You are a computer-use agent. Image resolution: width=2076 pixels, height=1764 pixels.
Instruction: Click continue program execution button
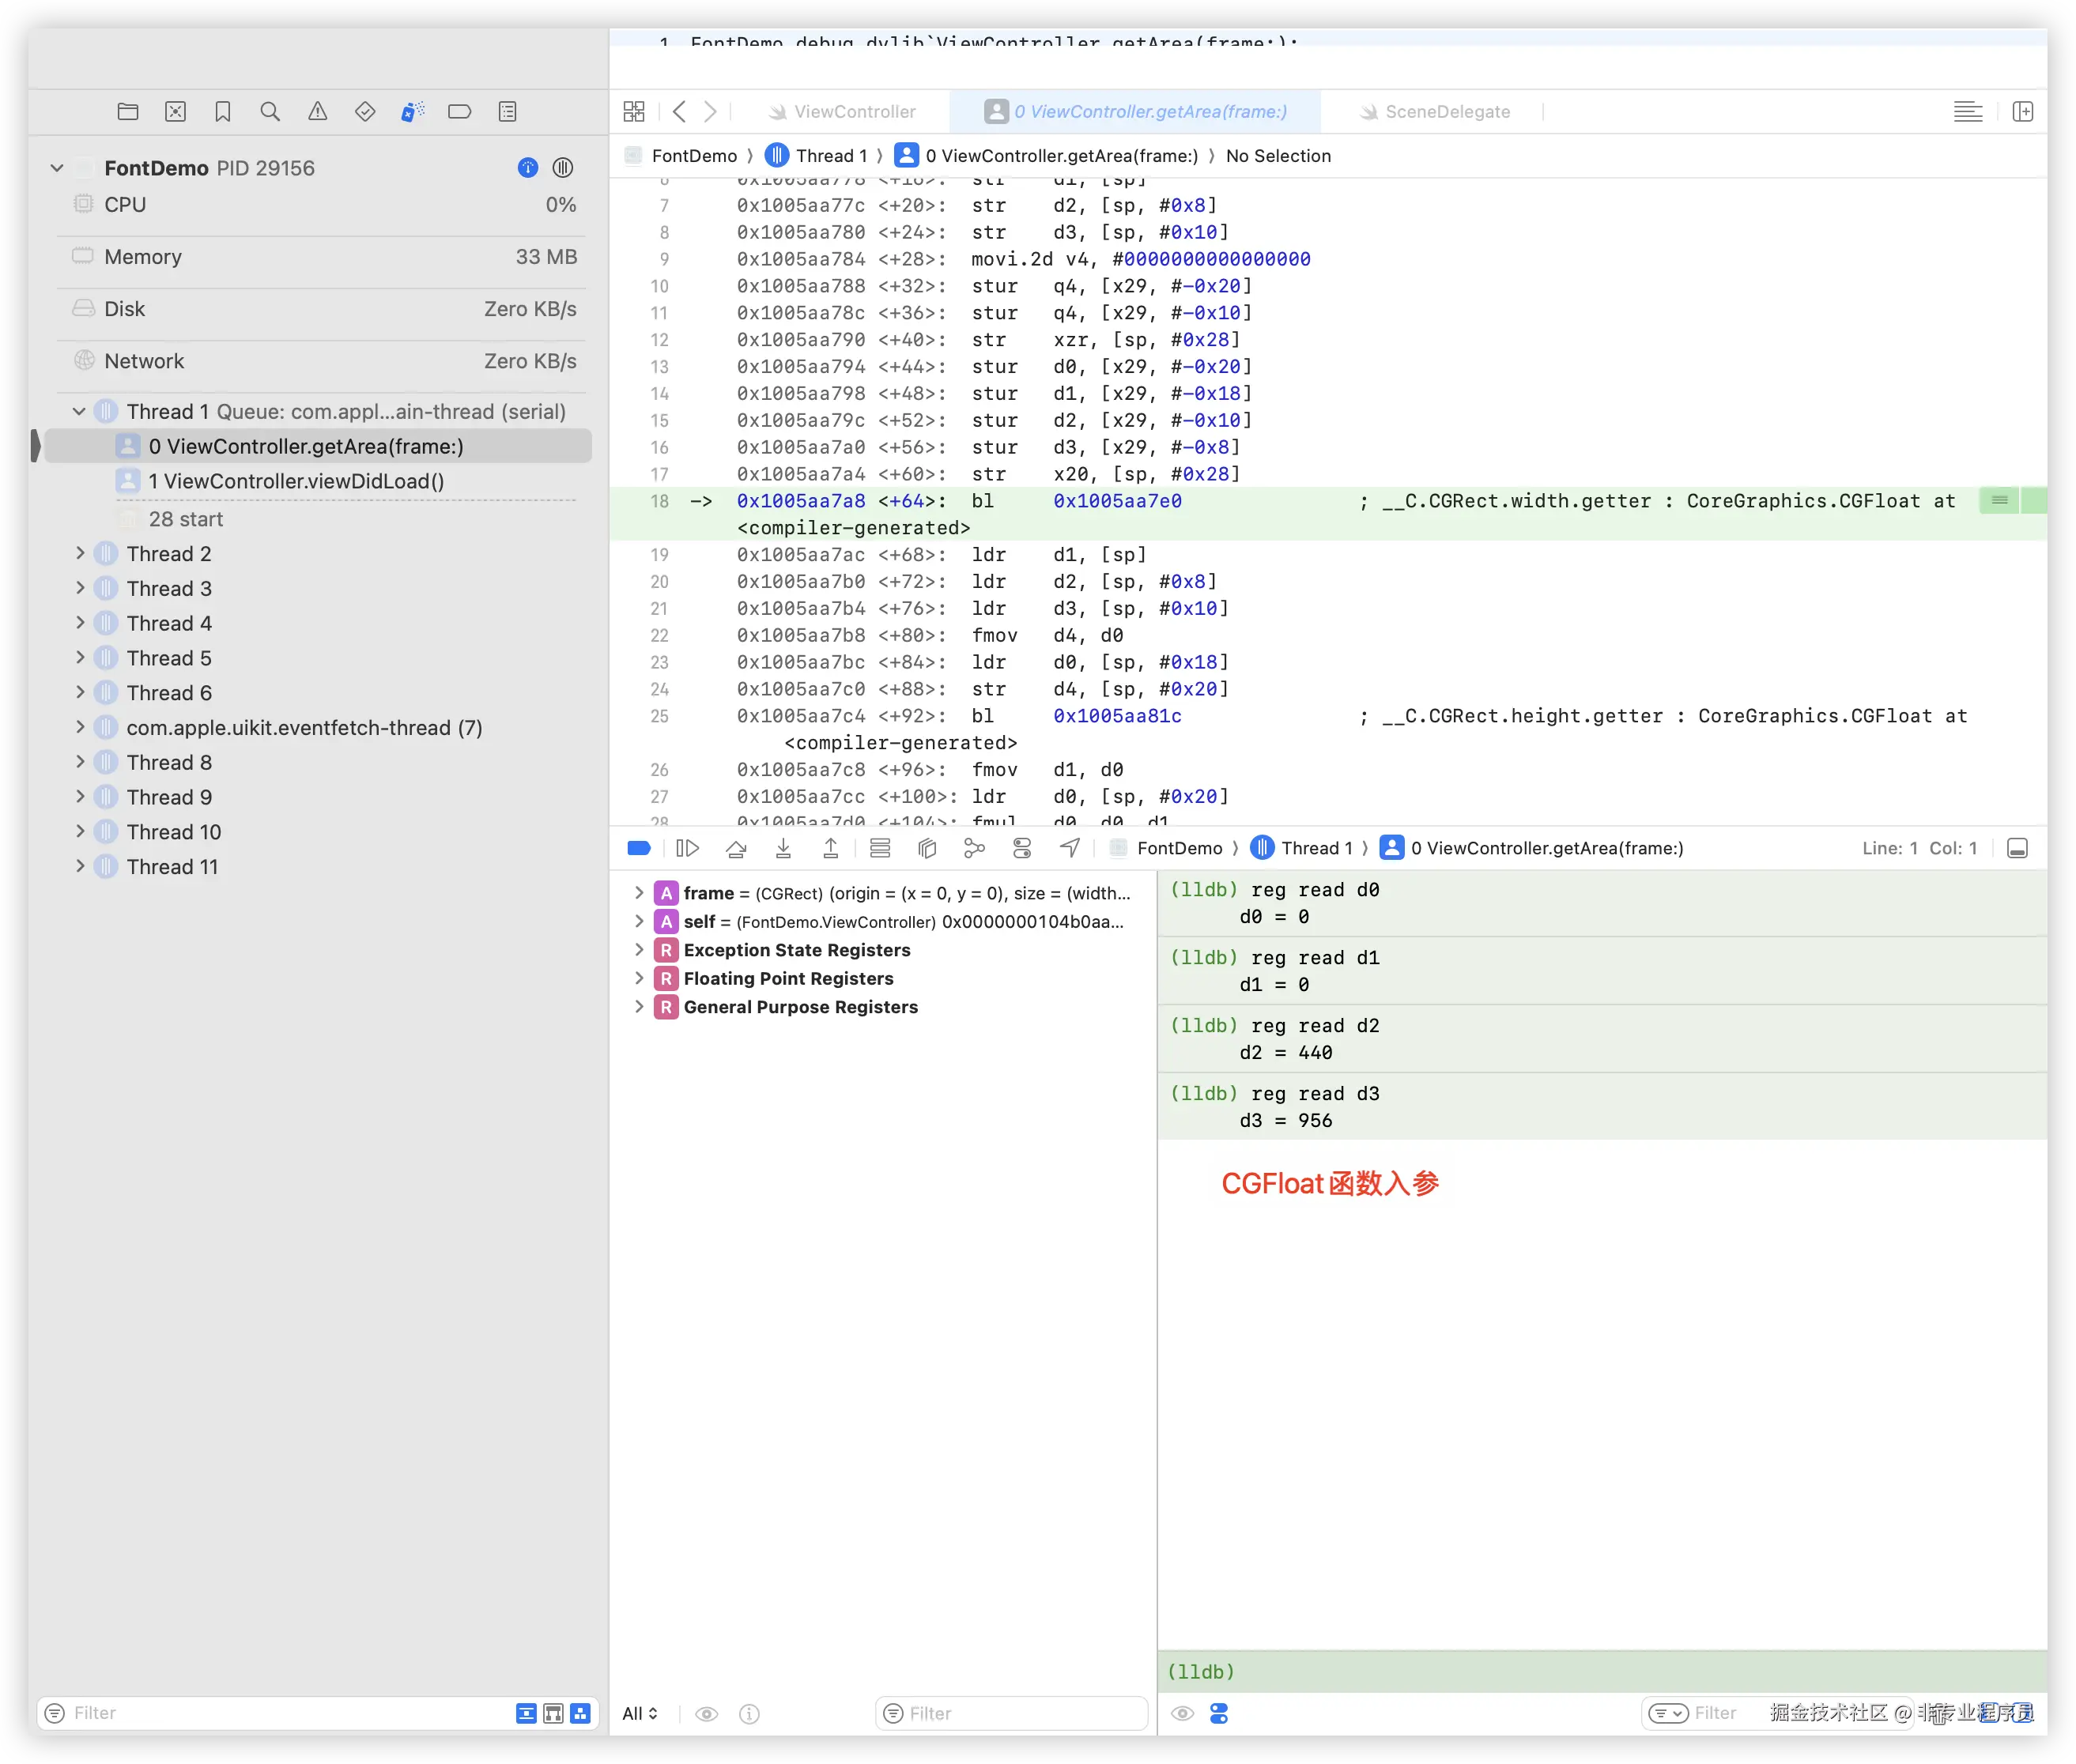coord(687,849)
